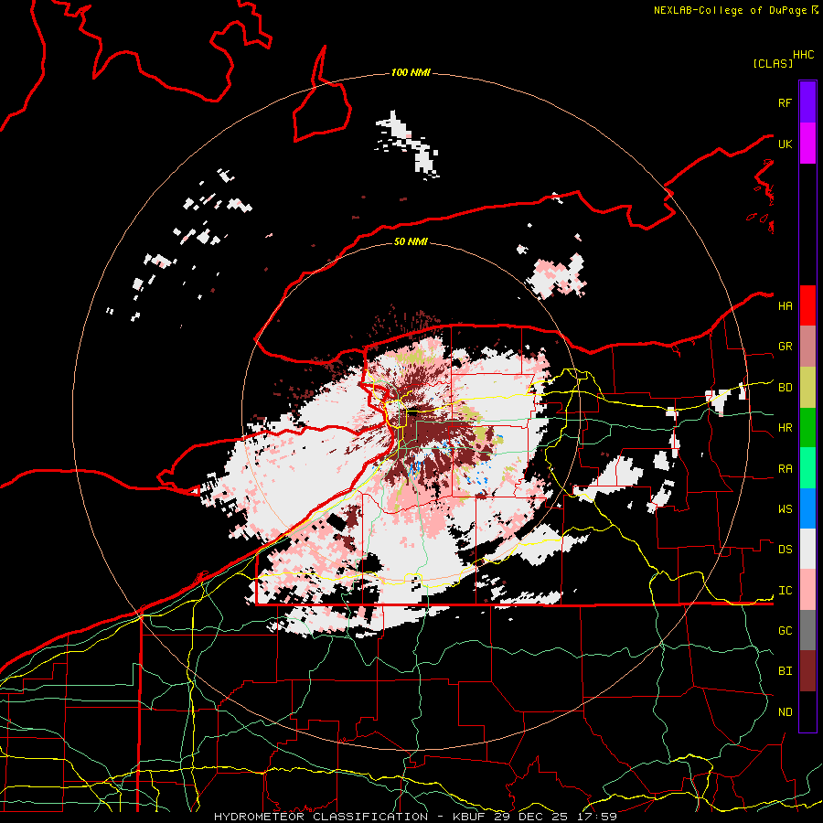Click the 'IC' legend label text

(x=785, y=591)
